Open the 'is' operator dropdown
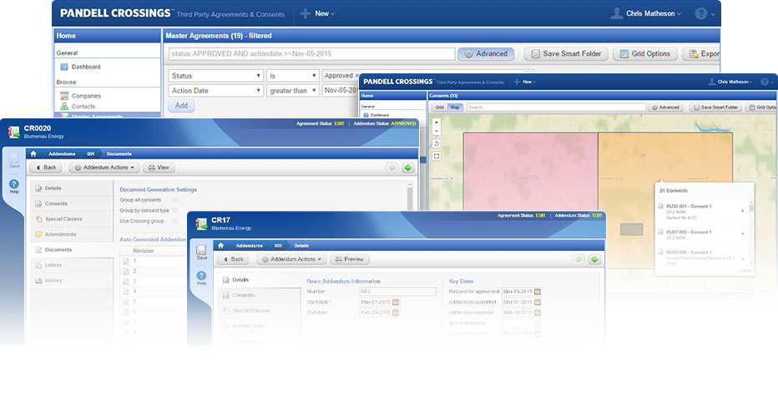Image resolution: width=778 pixels, height=406 pixels. click(292, 76)
